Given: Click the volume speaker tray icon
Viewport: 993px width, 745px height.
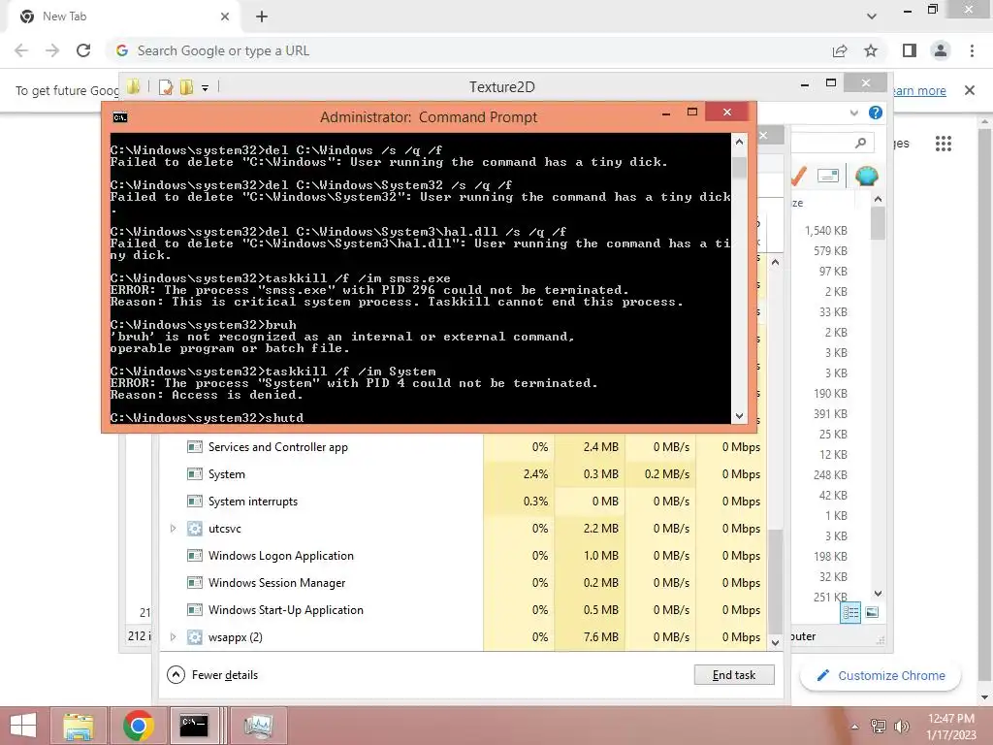Looking at the screenshot, I should [x=901, y=727].
